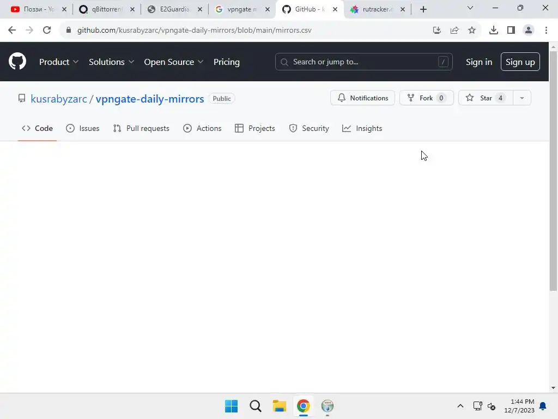
Task: Open the vpngate-daily-mirrors repository link
Action: [x=150, y=99]
